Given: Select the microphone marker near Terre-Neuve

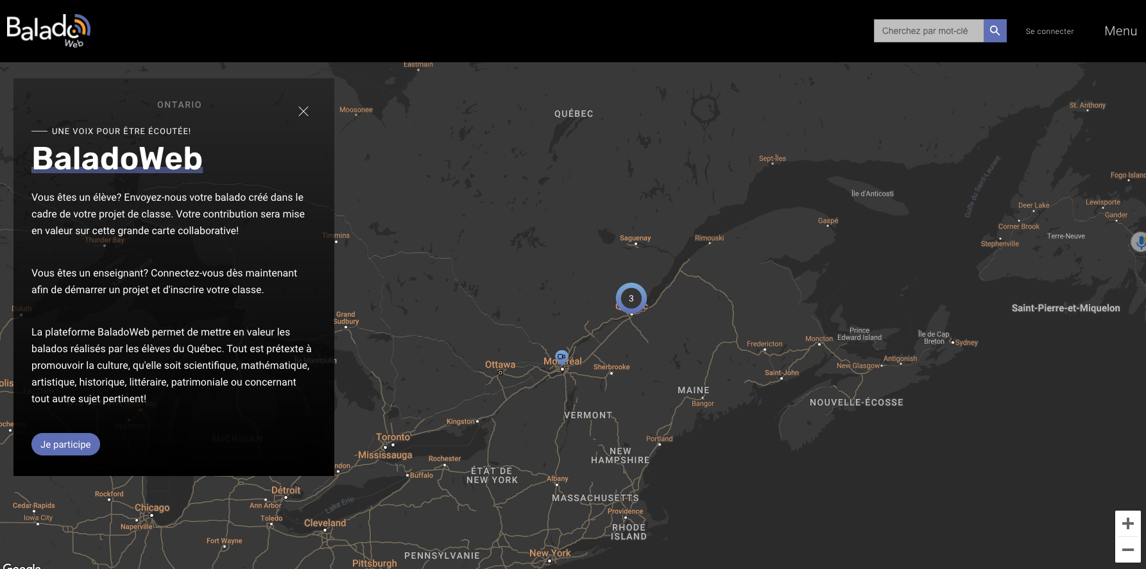Looking at the screenshot, I should coord(1140,242).
